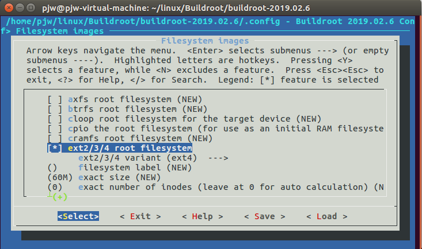
Task: Click the < Exit > button
Action: tap(140, 216)
